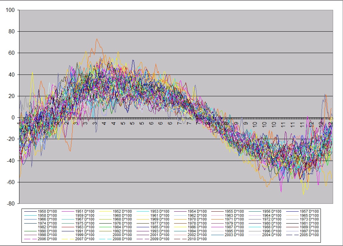Select the 2005 D*100 dashed legend entry
The height and width of the screenshot is (246, 343).
click(x=310, y=235)
